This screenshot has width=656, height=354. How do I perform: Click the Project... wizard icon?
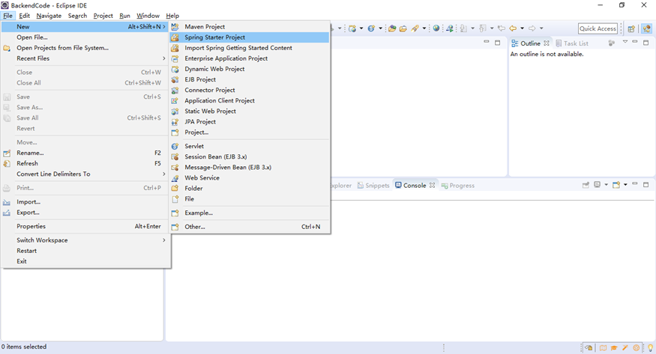175,132
